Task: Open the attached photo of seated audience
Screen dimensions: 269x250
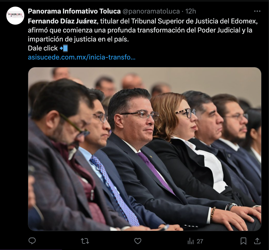Action: [x=145, y=149]
